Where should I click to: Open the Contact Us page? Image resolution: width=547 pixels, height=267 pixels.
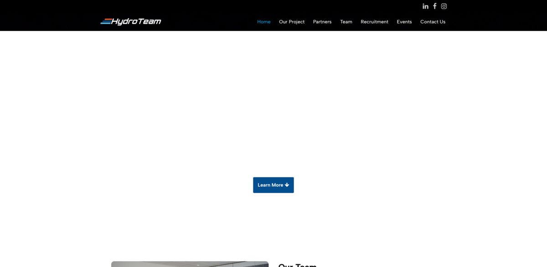point(433,22)
